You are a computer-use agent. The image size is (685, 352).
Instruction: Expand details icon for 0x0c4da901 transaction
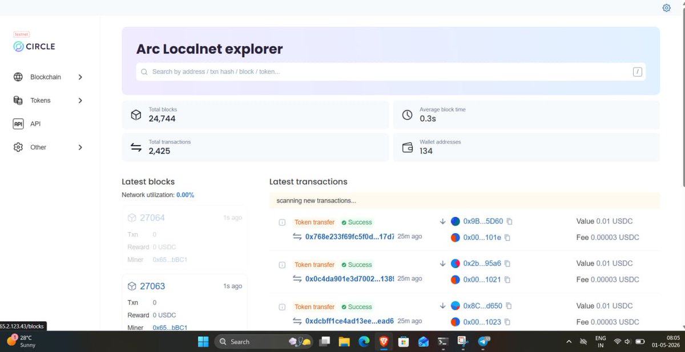click(281, 265)
